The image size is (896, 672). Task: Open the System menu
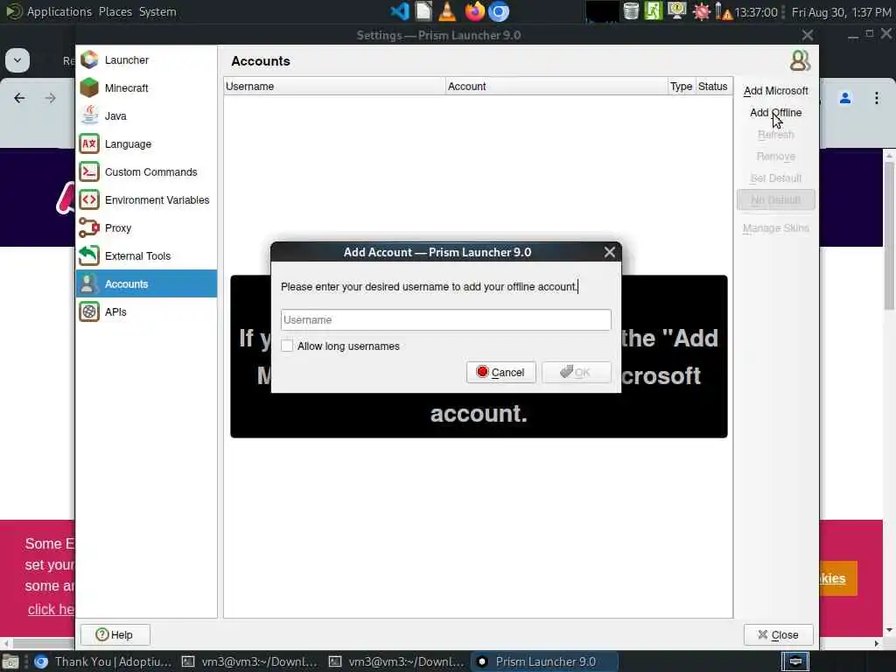point(157,11)
